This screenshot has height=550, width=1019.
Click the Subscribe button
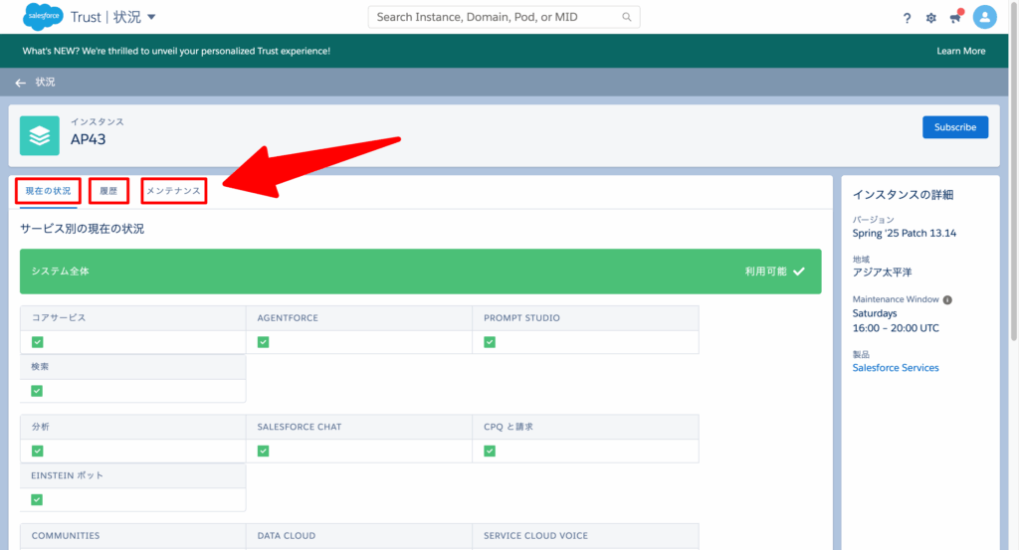[955, 127]
